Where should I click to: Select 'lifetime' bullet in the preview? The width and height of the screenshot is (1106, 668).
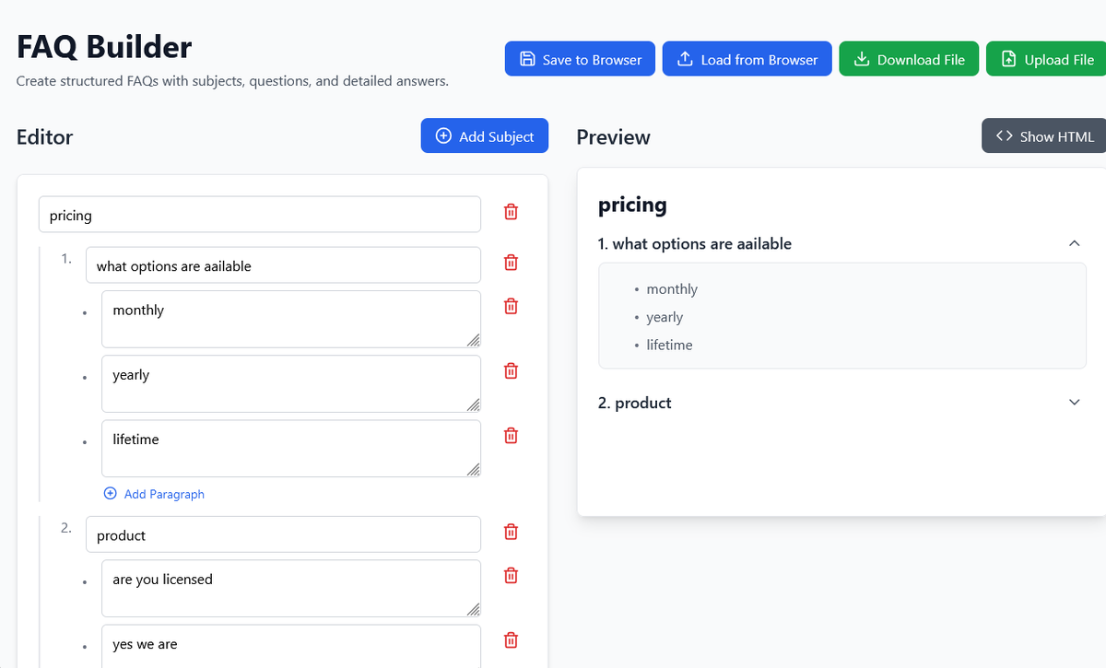[669, 345]
